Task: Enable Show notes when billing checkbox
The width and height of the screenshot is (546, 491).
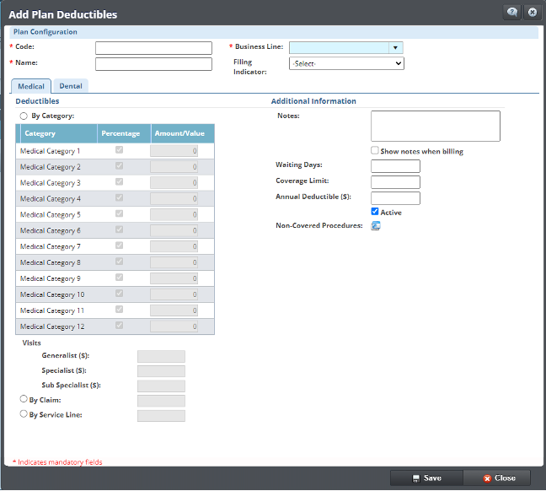Action: (375, 151)
